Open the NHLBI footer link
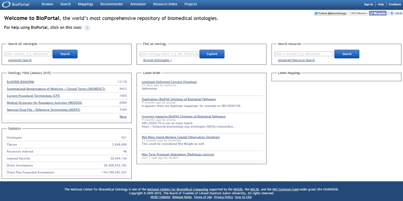The width and height of the screenshot is (403, 201). coord(255,189)
